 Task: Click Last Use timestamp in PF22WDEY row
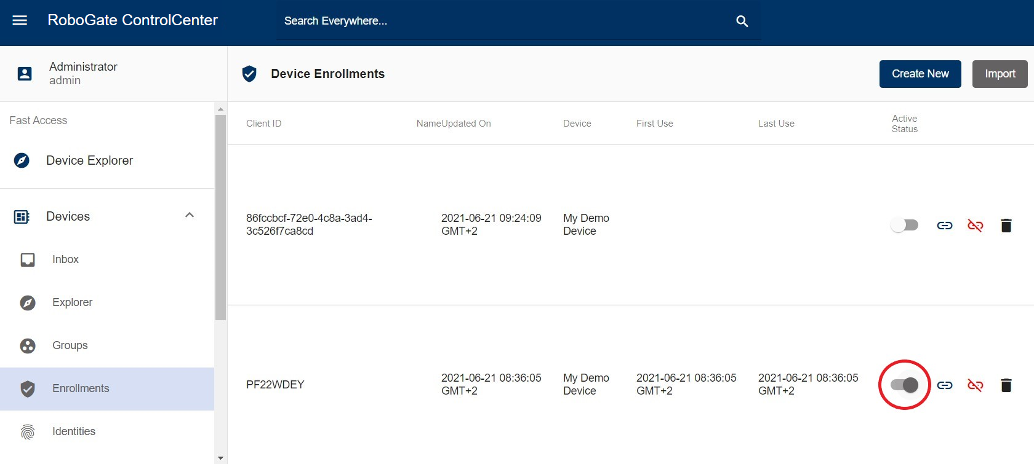pyautogui.click(x=808, y=384)
